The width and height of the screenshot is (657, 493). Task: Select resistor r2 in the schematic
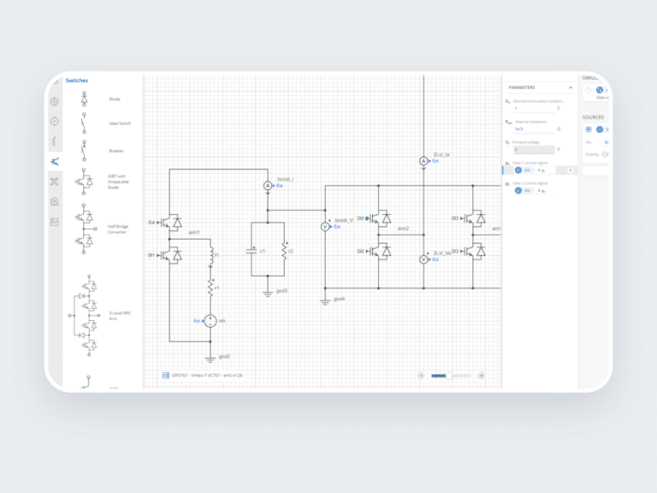pos(285,251)
